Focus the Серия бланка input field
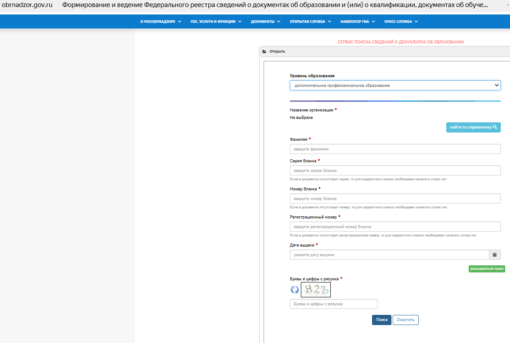The height and width of the screenshot is (343, 510). point(395,171)
